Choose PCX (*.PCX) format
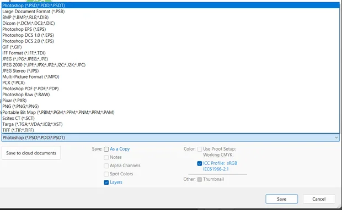342x210 pixels. 170,82
